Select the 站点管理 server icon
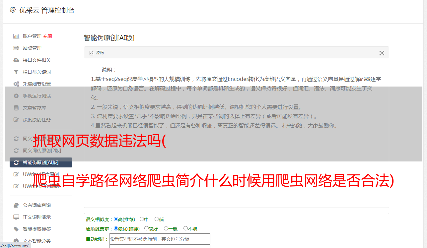The image size is (427, 248). 16,48
